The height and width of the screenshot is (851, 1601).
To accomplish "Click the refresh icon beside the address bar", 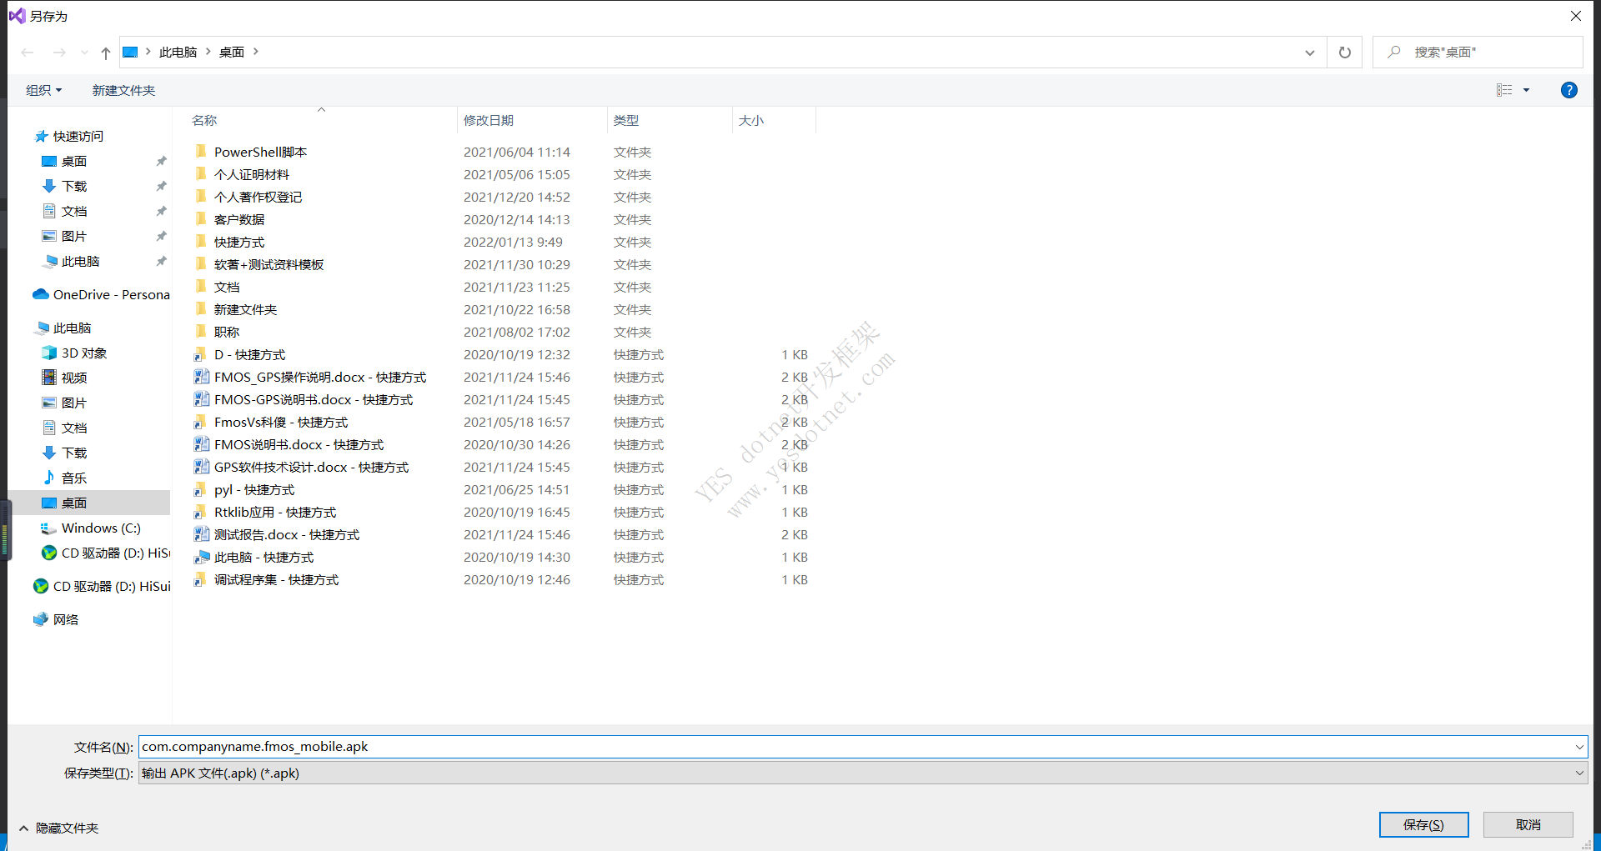I will pyautogui.click(x=1344, y=53).
